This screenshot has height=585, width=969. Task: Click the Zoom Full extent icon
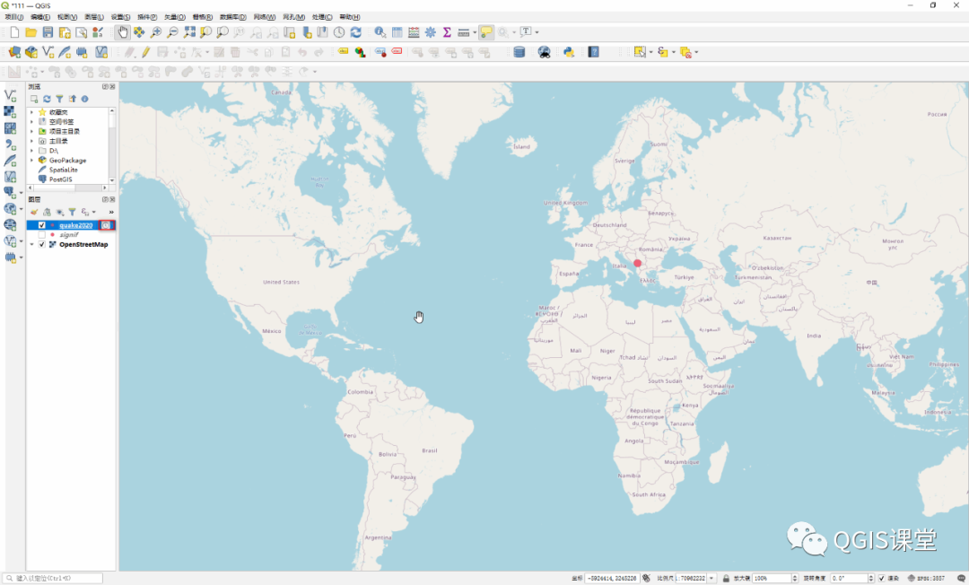pyautogui.click(x=189, y=32)
